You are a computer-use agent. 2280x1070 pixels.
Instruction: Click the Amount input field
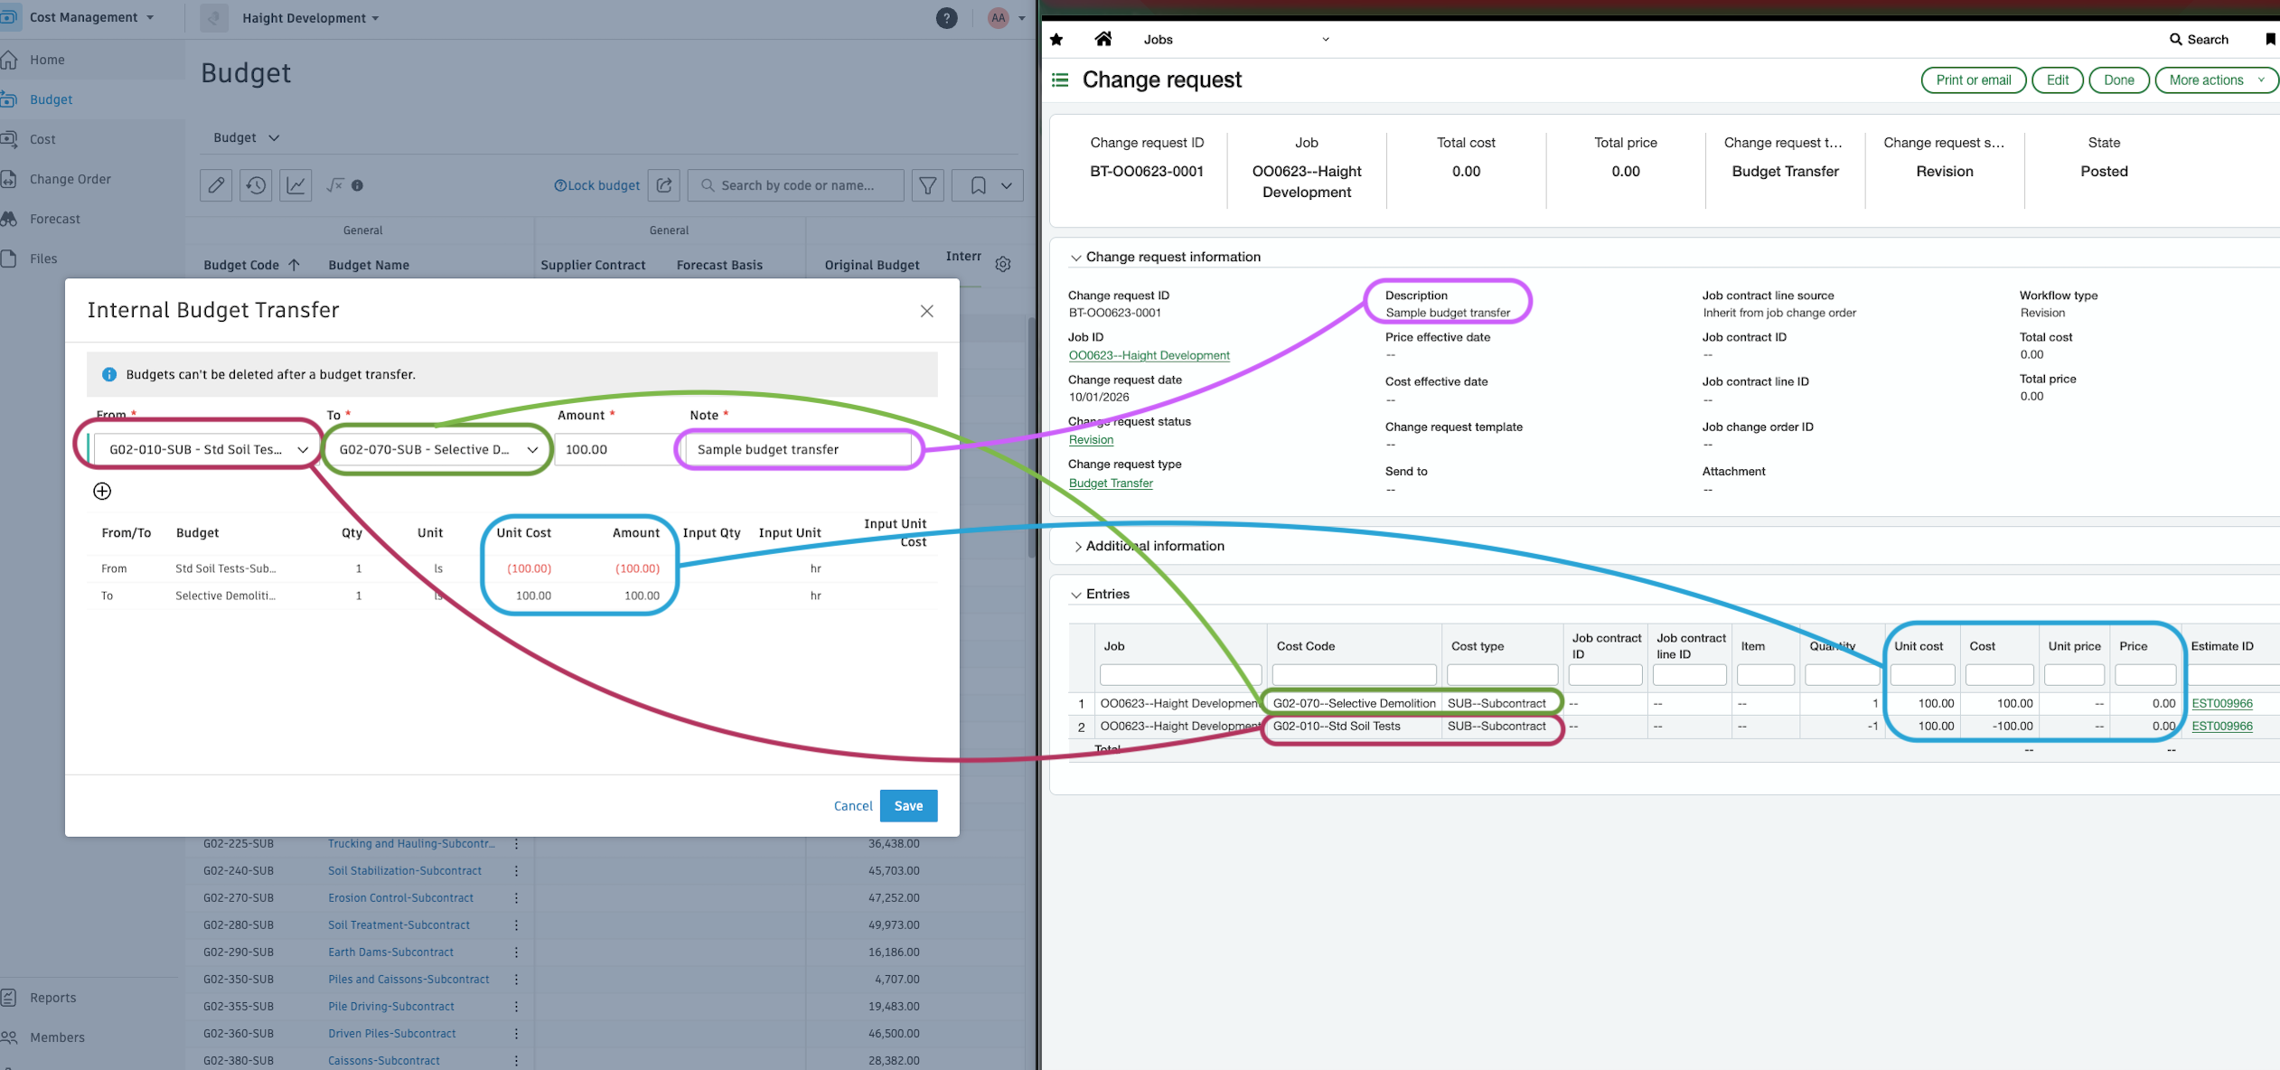tap(615, 449)
